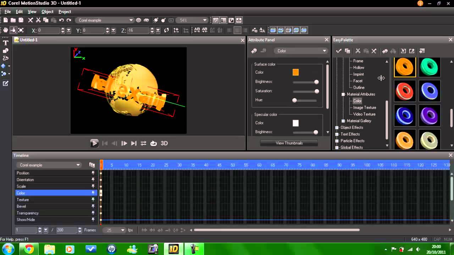Toggle the Bevel keyframe pin
454x255 pixels.
(x=93, y=206)
